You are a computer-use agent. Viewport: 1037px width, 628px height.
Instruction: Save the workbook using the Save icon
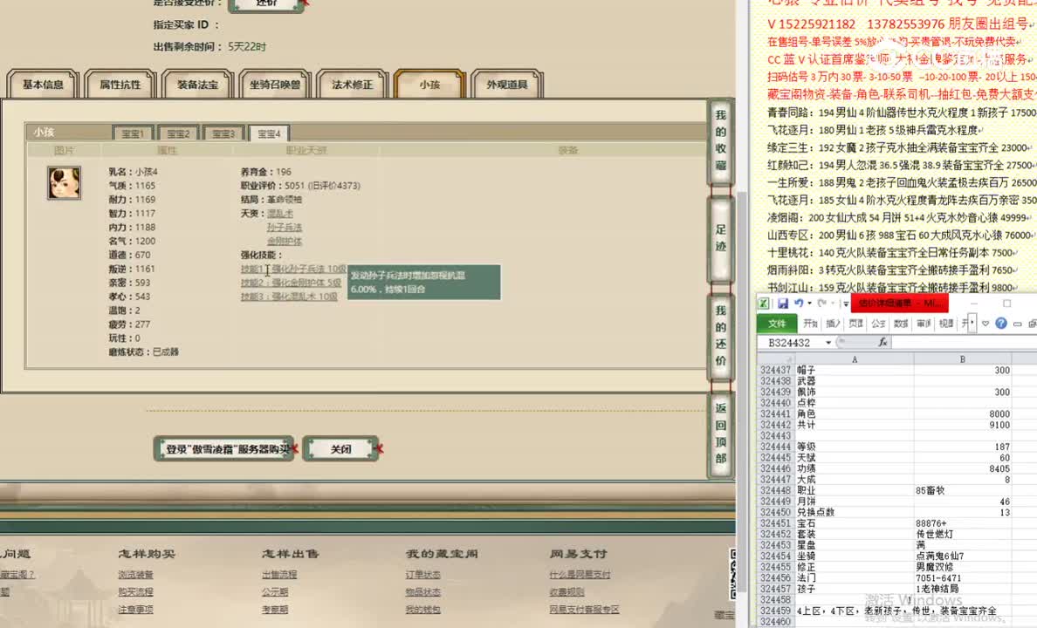click(x=784, y=302)
